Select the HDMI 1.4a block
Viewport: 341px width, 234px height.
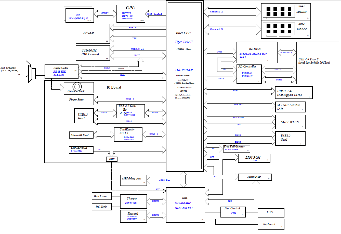click(294, 93)
